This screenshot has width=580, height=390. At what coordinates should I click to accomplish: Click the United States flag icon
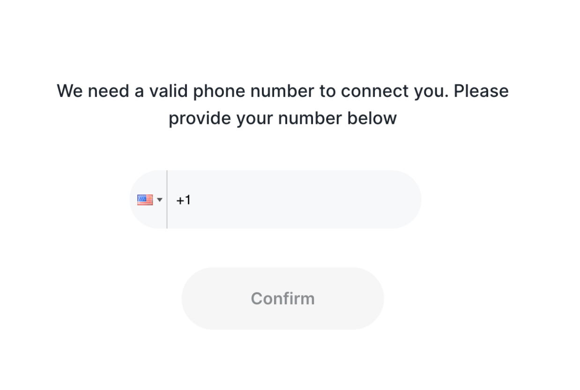point(145,200)
